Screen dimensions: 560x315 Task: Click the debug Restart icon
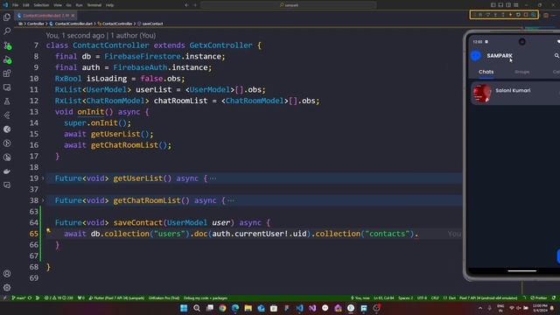[518, 15]
